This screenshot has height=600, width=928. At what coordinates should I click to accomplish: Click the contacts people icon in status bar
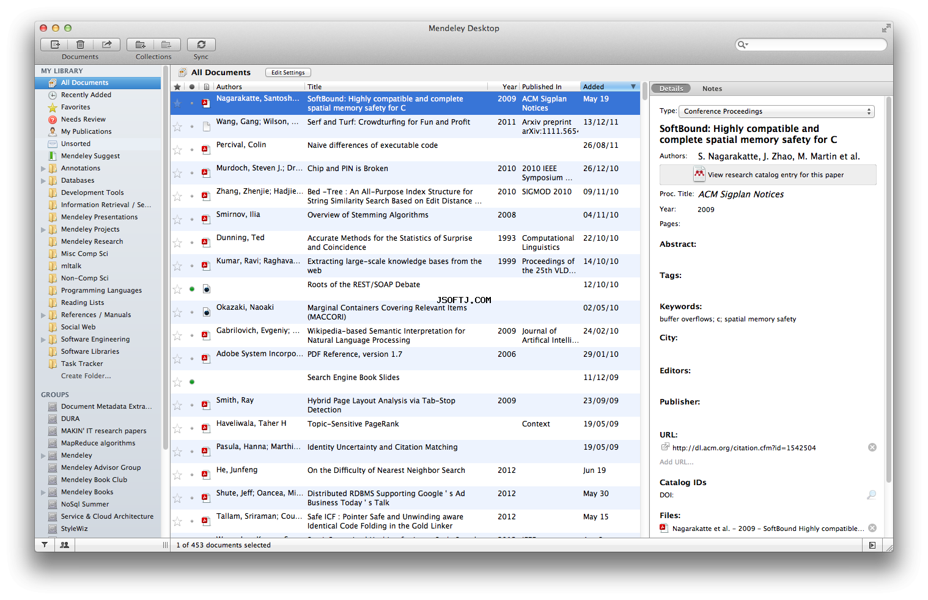point(64,544)
